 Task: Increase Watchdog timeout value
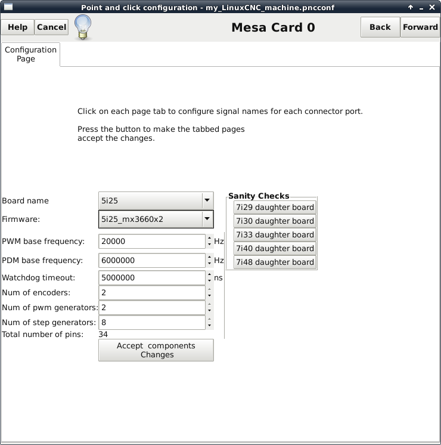click(209, 274)
